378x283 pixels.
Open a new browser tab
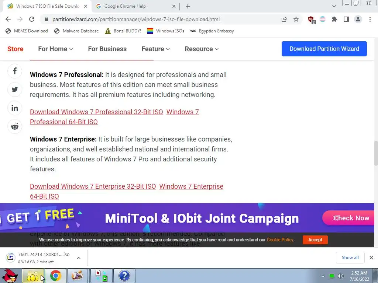point(188,6)
